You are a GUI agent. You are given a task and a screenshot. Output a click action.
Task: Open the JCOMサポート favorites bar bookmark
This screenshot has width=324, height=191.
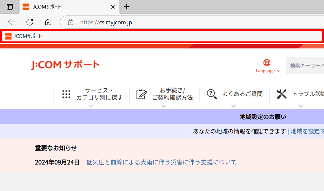(x=23, y=36)
